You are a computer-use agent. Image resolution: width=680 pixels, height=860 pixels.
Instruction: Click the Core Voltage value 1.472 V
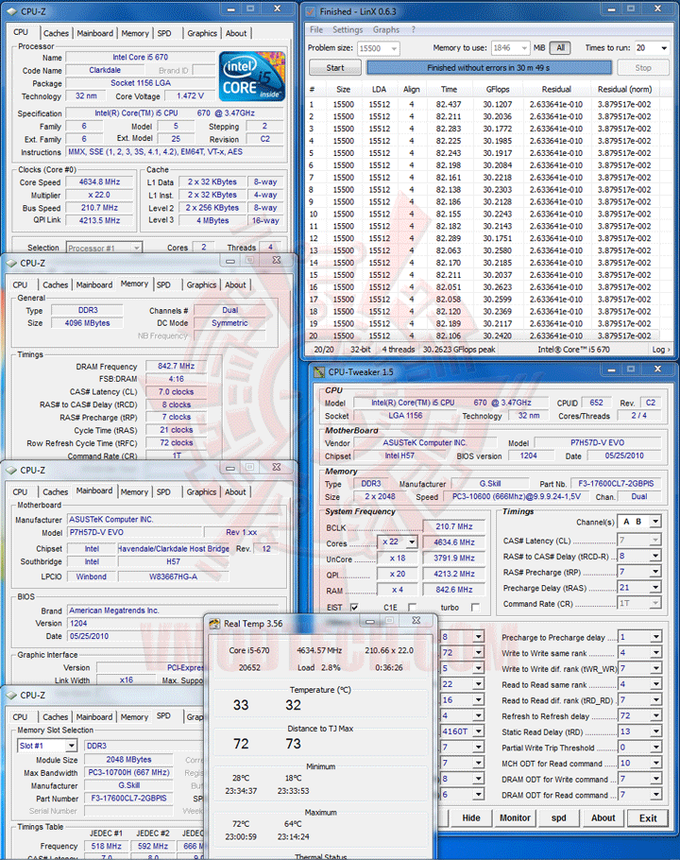[190, 96]
